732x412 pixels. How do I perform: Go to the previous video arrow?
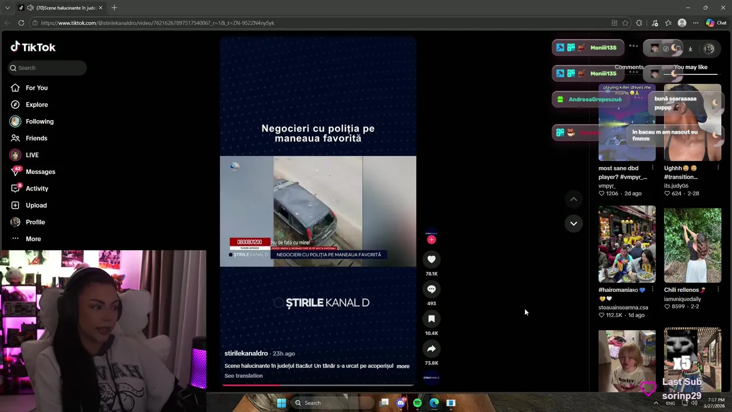(574, 199)
